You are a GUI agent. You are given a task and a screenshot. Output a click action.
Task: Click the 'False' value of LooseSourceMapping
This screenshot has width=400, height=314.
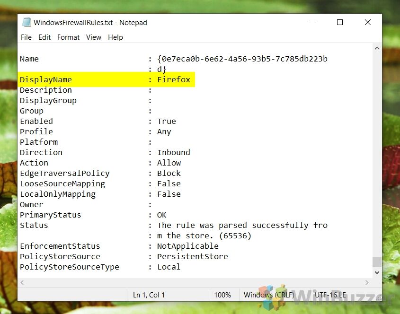click(169, 183)
